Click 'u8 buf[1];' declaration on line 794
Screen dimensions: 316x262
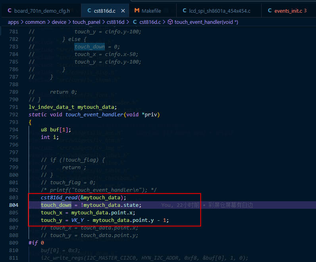[x=56, y=130]
